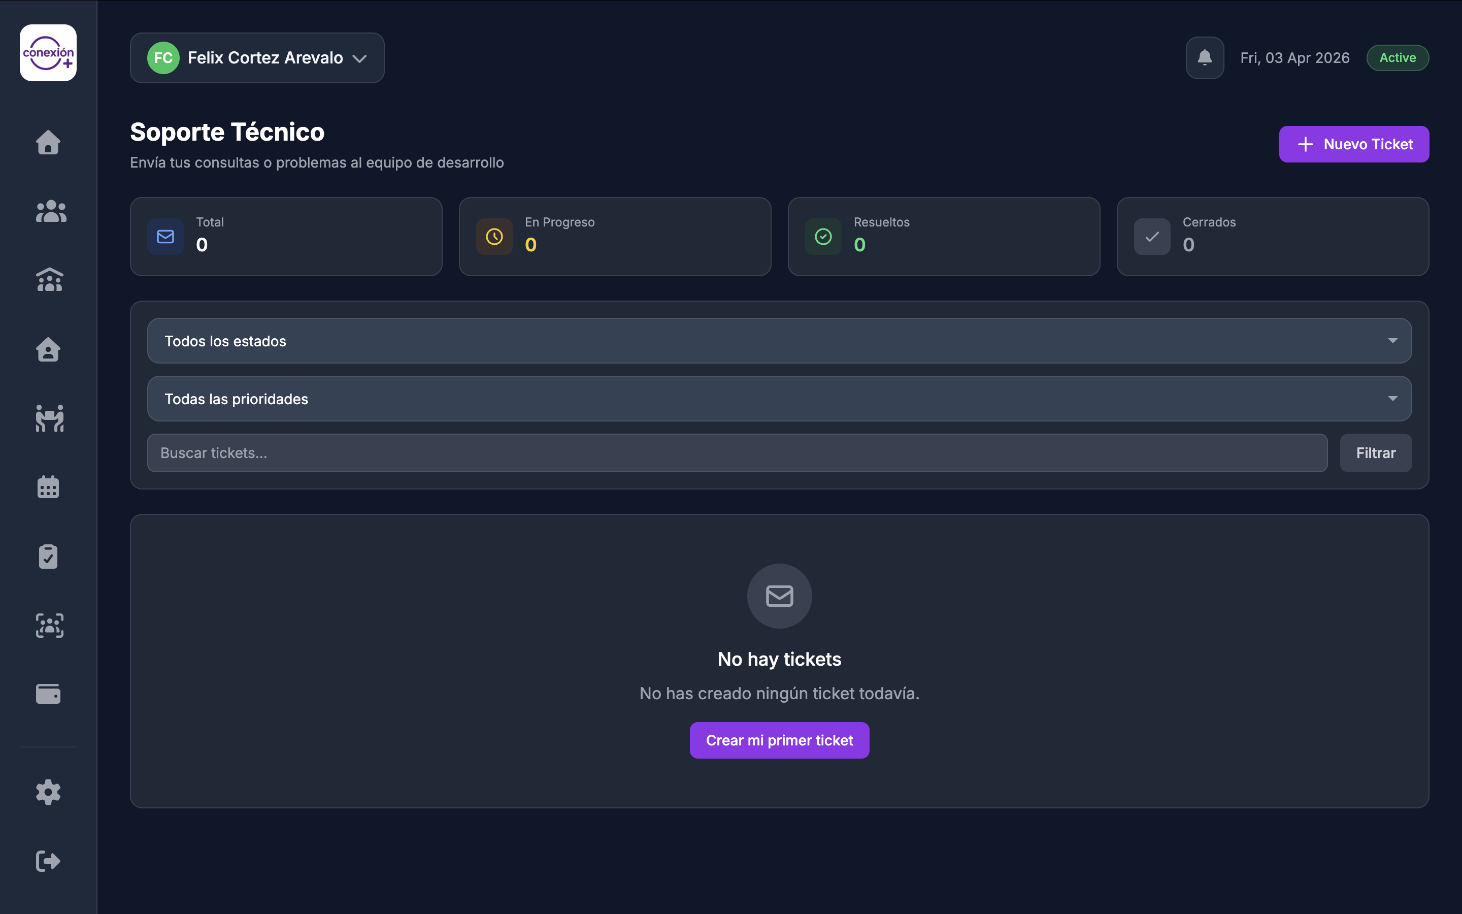Open the wallet icon in sidebar

(x=48, y=694)
